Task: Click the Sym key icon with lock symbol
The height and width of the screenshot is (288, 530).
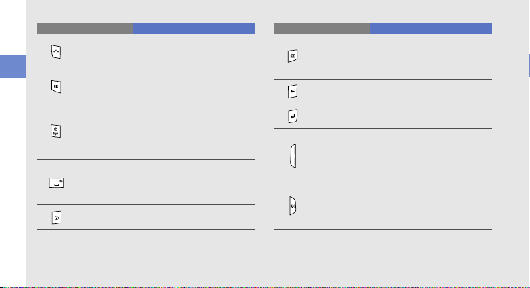Action: 55,131
